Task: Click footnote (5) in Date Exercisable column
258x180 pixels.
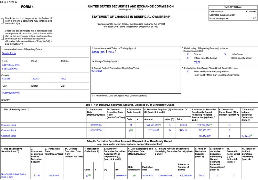Action: 134,176
